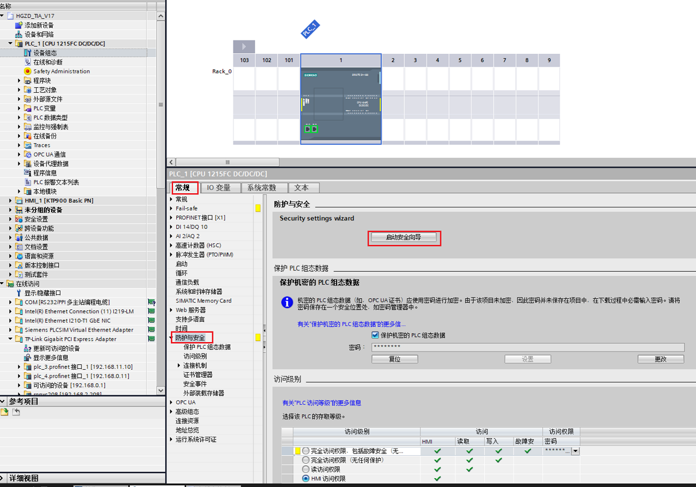Click the 监控与强制表 folder icon
This screenshot has width=696, height=487.
[28, 127]
